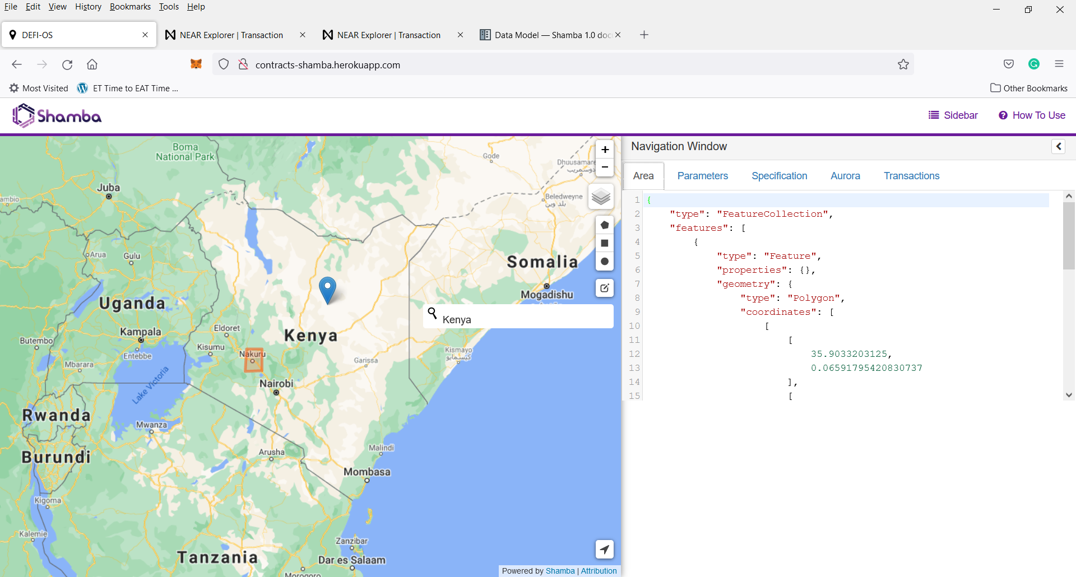Click the browser address bar URL

(x=328, y=65)
